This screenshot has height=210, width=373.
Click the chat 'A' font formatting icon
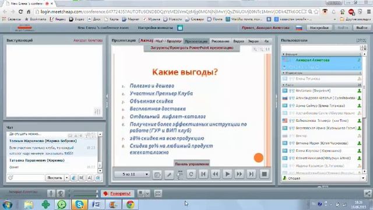click(90, 178)
